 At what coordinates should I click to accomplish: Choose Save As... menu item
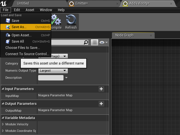[x=26, y=27]
